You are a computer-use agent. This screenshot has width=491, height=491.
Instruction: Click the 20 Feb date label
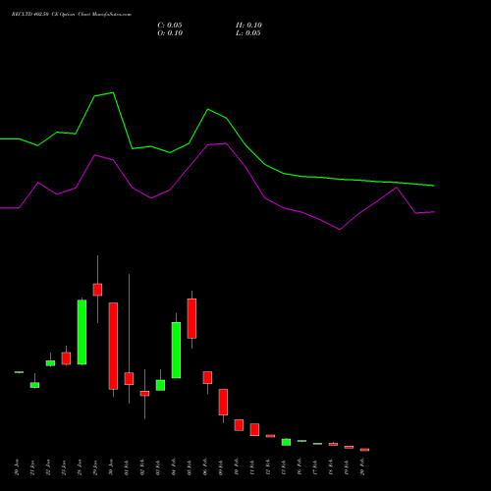pos(362,467)
